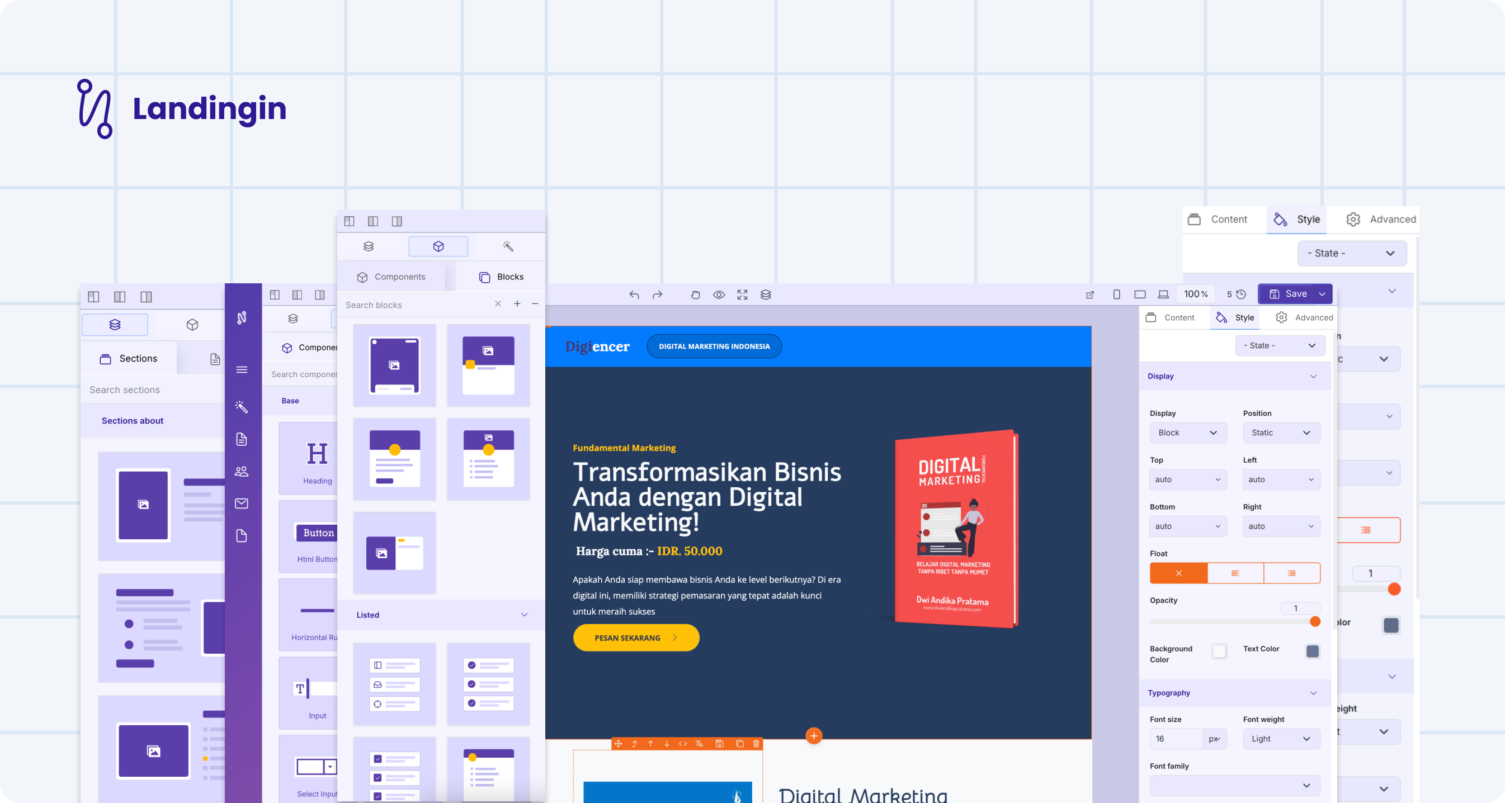Collapse the Listed blocks group
Screen dimensions: 1505x803
(524, 615)
